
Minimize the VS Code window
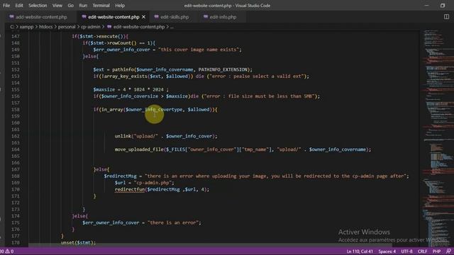[426, 5]
